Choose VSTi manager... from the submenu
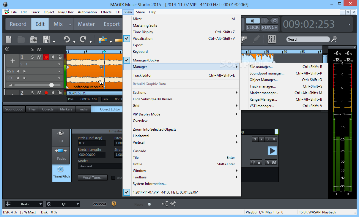The height and width of the screenshot is (217, 359). (284, 106)
